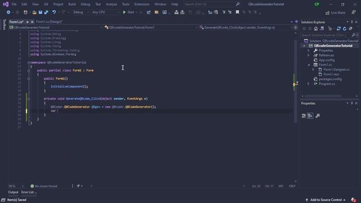Click the Open File folder icon
This screenshot has height=203, width=361.
coord(34,12)
